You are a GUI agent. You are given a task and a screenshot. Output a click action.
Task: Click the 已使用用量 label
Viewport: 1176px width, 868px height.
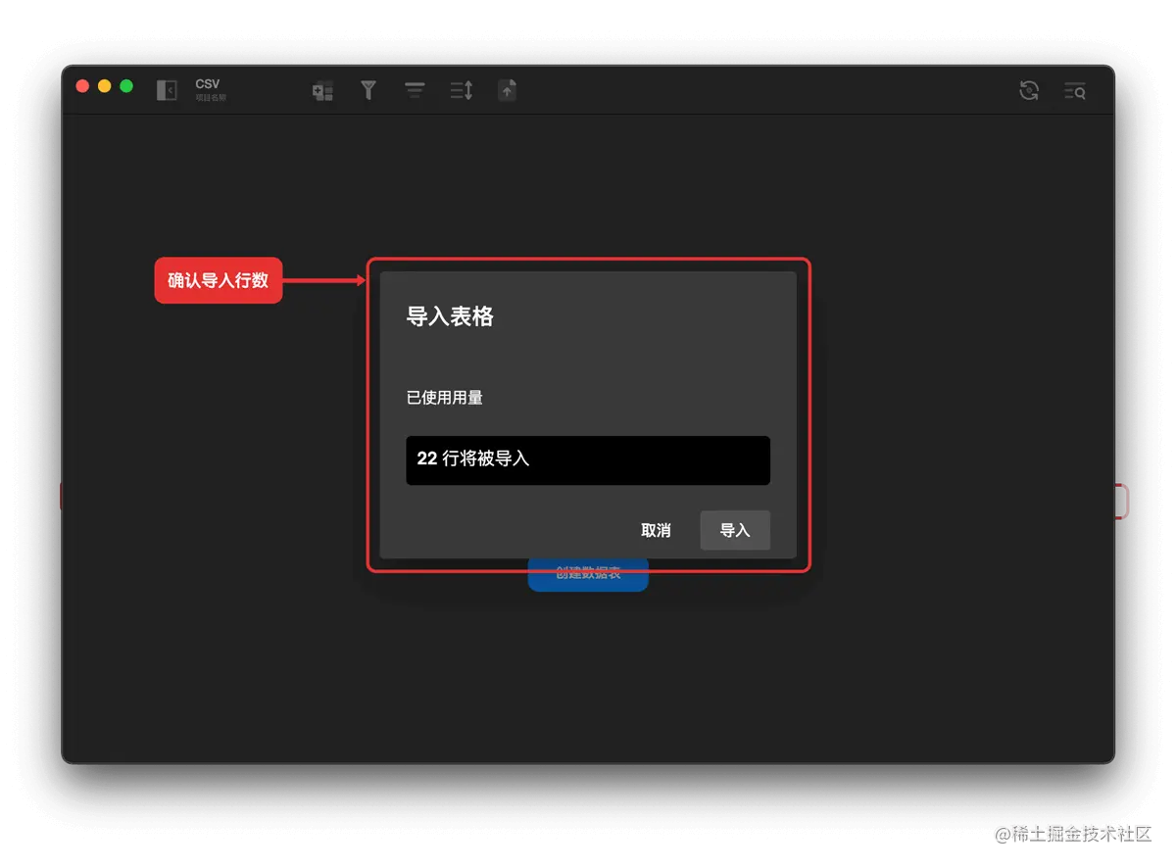click(x=445, y=398)
